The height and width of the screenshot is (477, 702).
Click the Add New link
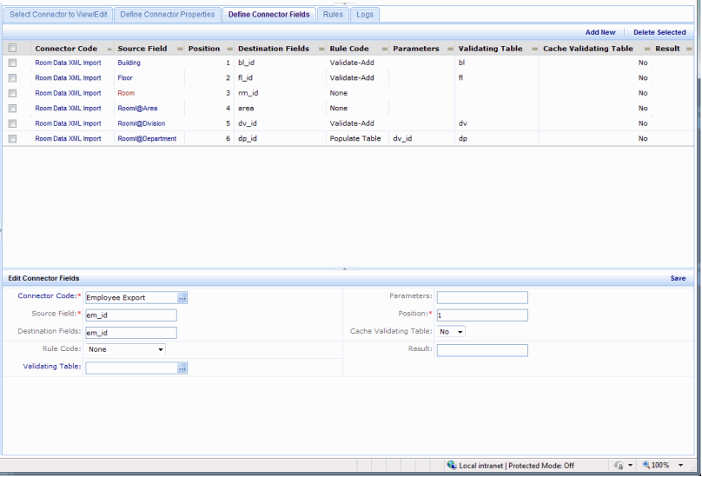point(600,32)
